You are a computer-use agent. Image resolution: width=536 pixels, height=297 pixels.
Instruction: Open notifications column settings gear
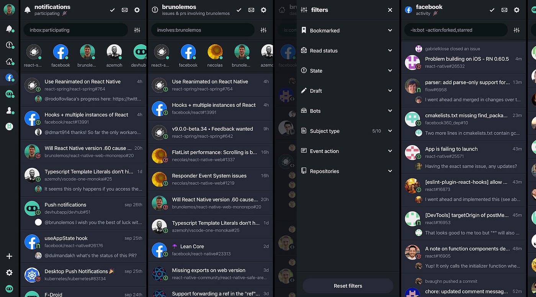tap(137, 10)
